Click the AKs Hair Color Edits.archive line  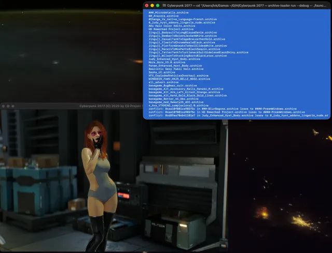click(172, 26)
